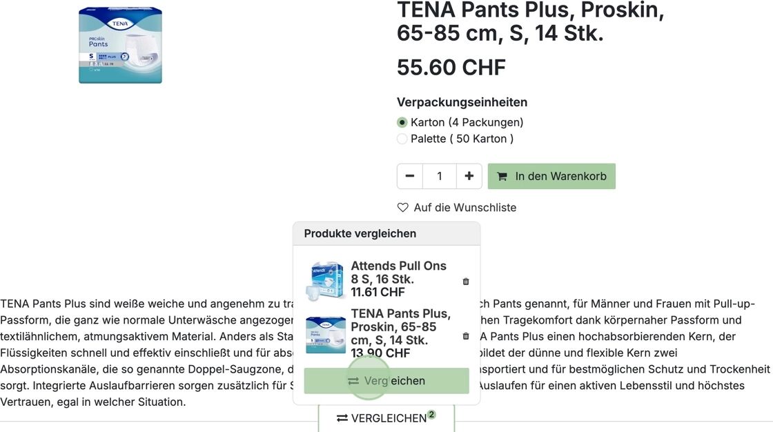The image size is (773, 432).
Task: Click the 55.60 CHF price
Action: 451,68
